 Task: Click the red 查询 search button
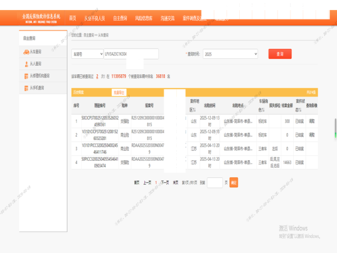click(280, 54)
